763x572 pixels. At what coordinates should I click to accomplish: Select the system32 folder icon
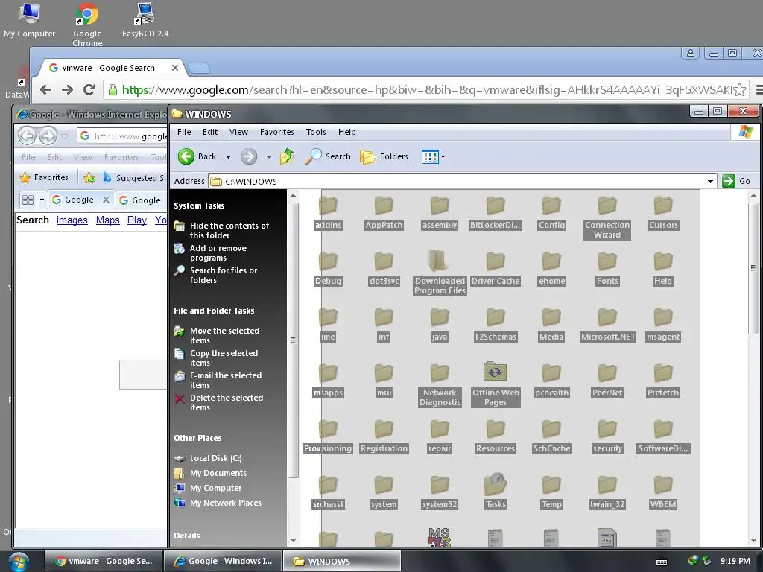[x=440, y=486]
